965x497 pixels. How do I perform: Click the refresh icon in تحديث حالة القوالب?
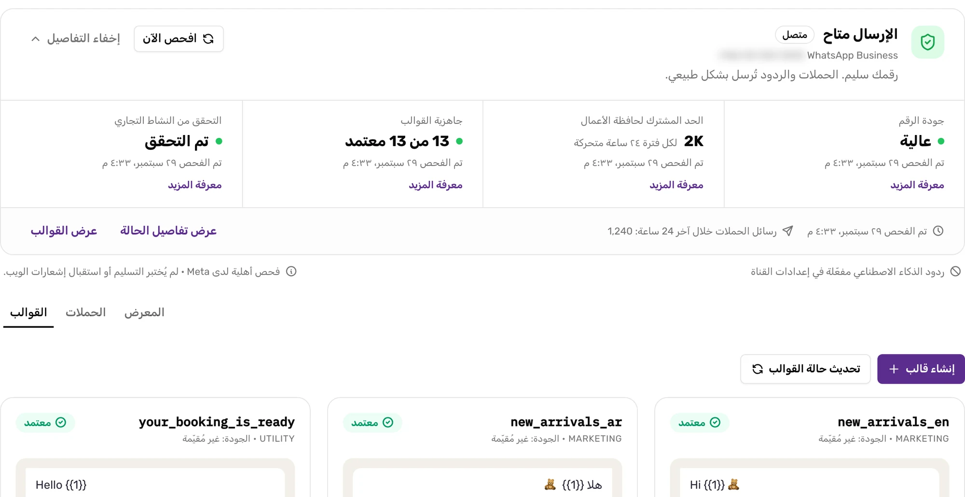pos(758,369)
